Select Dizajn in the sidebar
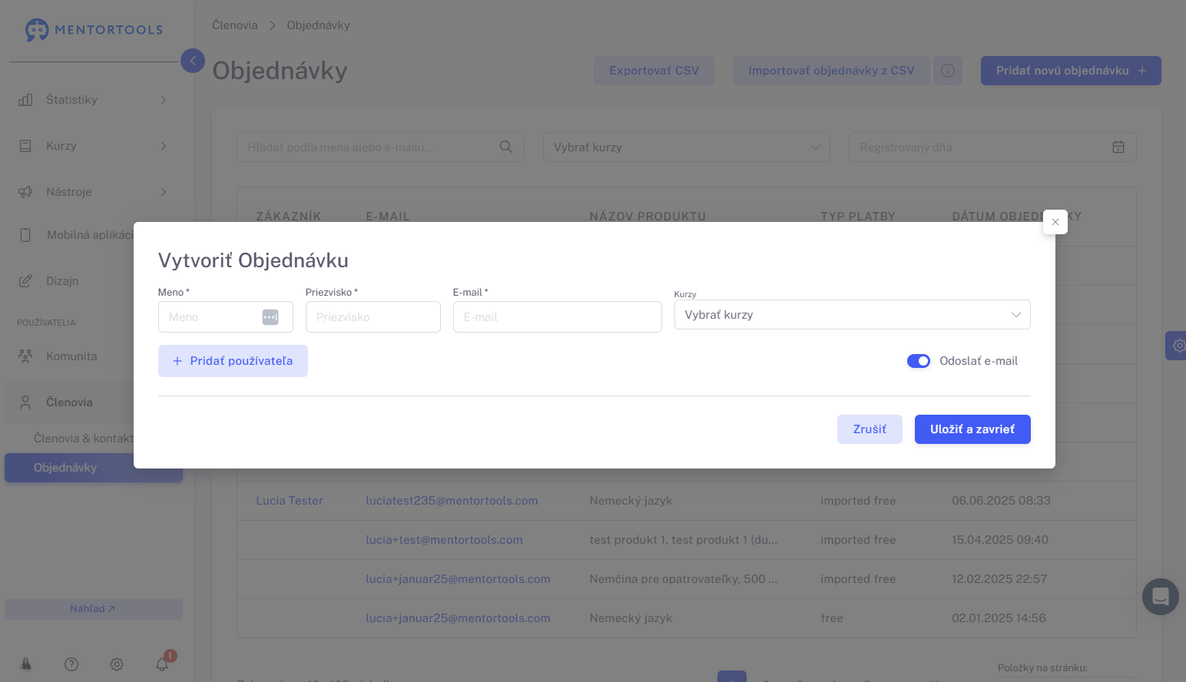 tap(62, 281)
